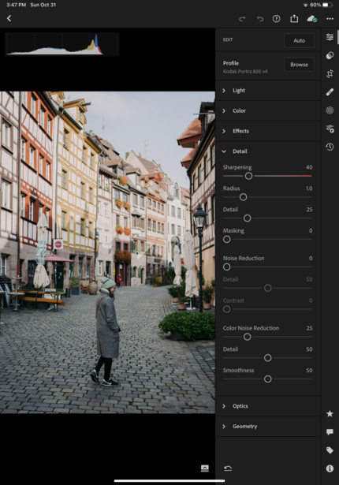Open the Masking circle tool

pos(330,110)
